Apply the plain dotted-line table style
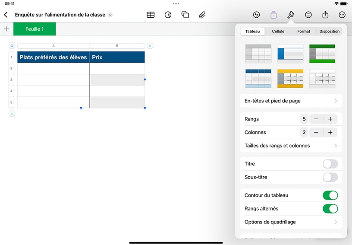This screenshot has height=245, width=352. [322, 79]
